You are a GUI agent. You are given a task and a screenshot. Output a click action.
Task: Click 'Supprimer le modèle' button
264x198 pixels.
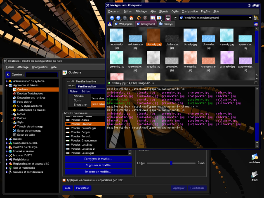coord(98,165)
